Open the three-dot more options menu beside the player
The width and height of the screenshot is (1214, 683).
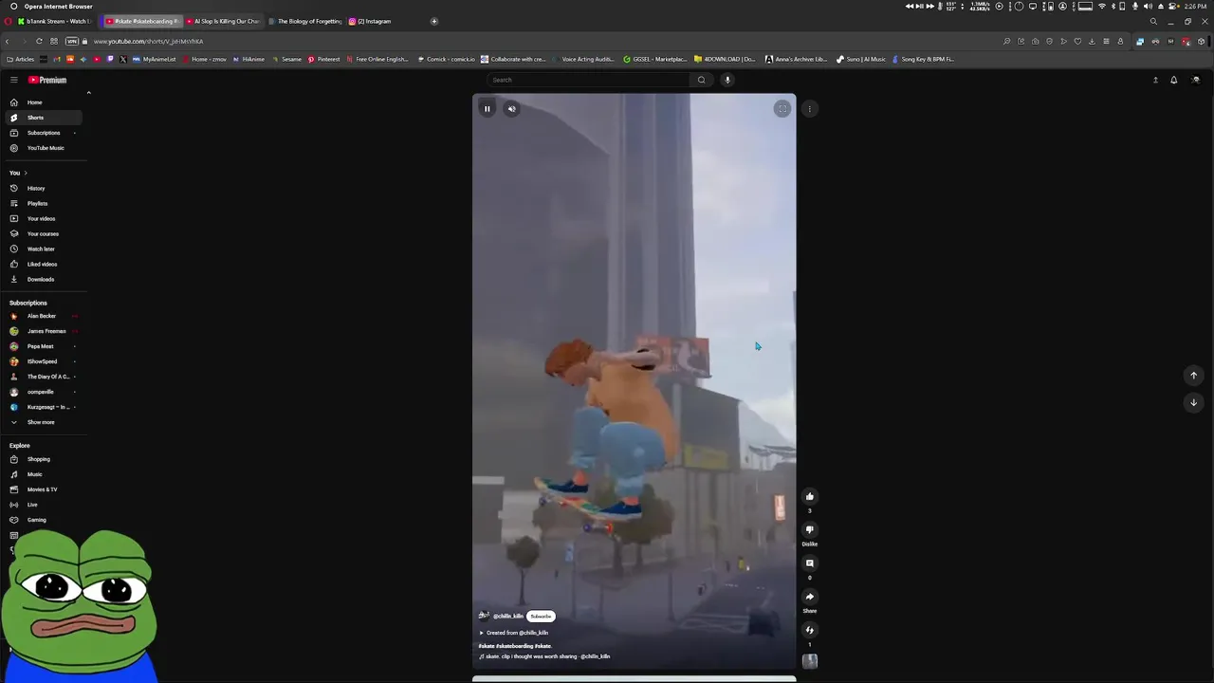coord(810,109)
